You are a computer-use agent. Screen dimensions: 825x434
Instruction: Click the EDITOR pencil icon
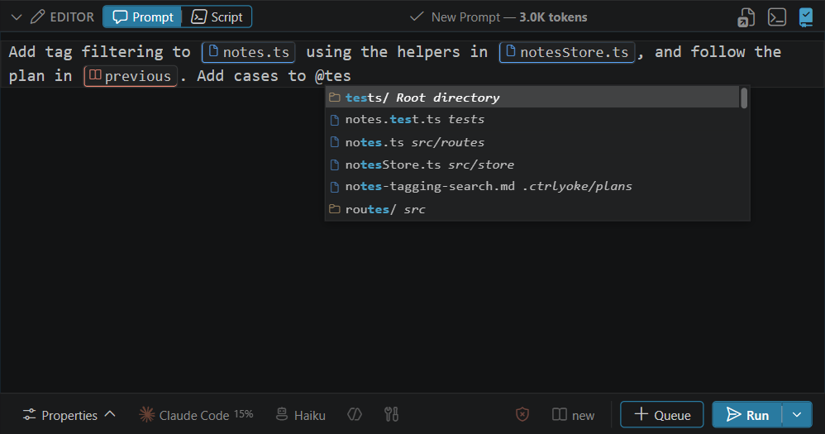37,17
